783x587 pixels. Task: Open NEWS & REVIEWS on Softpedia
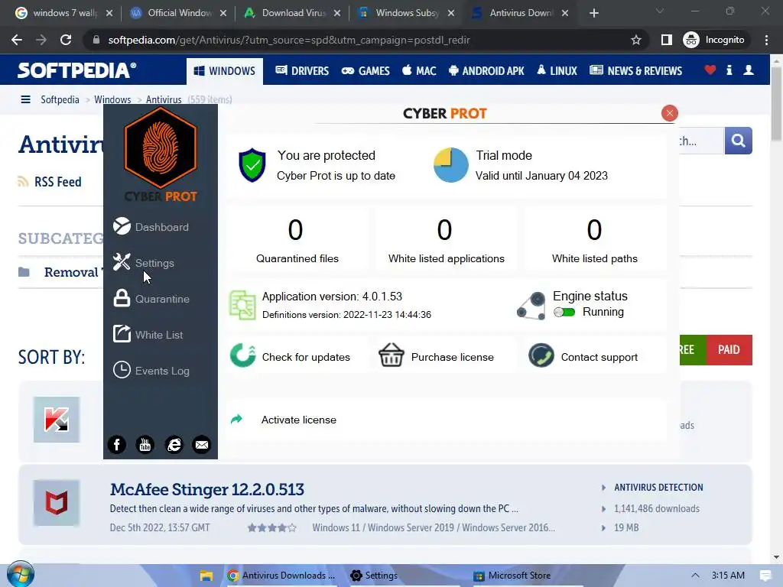coord(635,71)
